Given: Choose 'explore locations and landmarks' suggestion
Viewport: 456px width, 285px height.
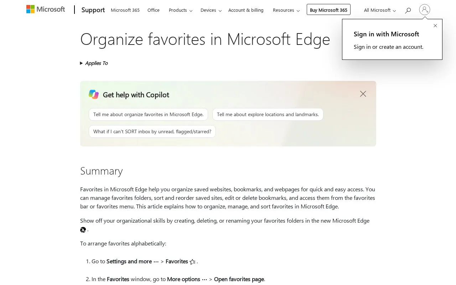Looking at the screenshot, I should click(x=268, y=114).
